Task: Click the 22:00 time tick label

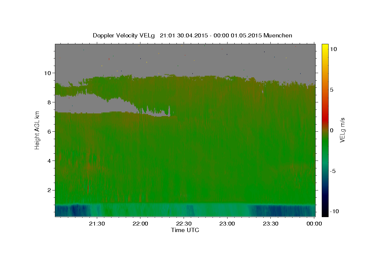Action: coord(140,224)
